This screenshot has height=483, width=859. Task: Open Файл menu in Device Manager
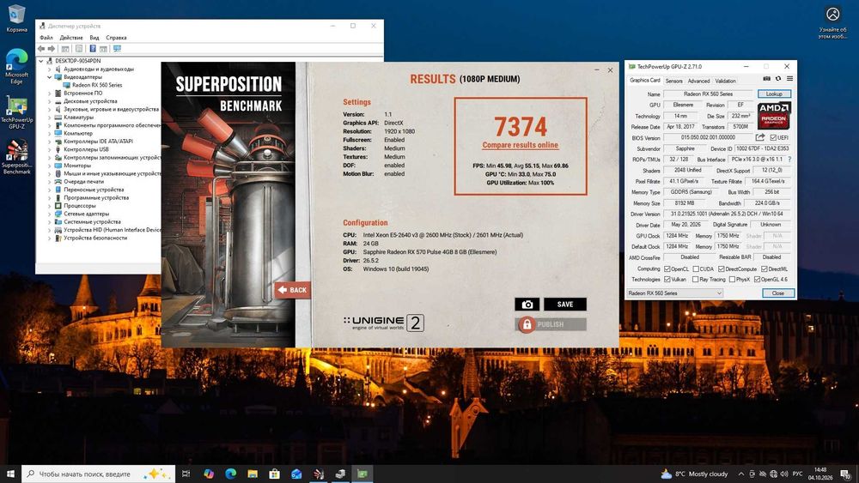click(x=46, y=38)
